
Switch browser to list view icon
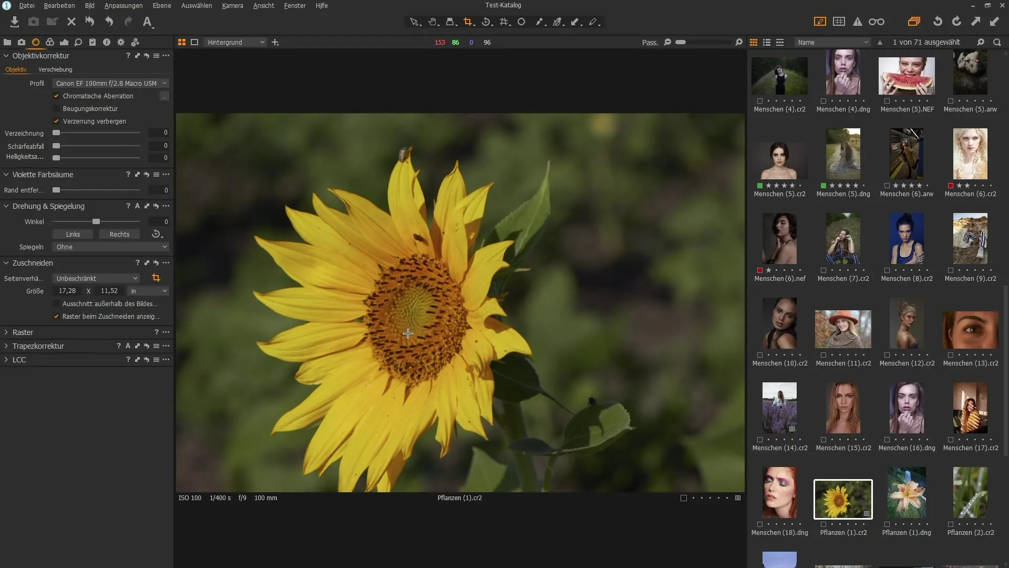(767, 42)
